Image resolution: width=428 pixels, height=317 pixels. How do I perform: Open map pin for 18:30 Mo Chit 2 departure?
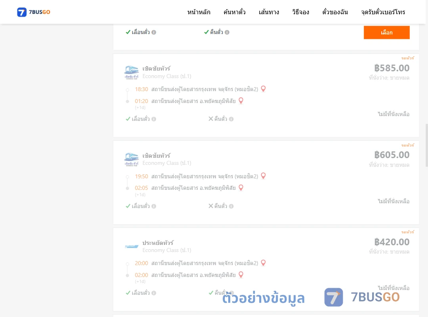click(x=263, y=89)
